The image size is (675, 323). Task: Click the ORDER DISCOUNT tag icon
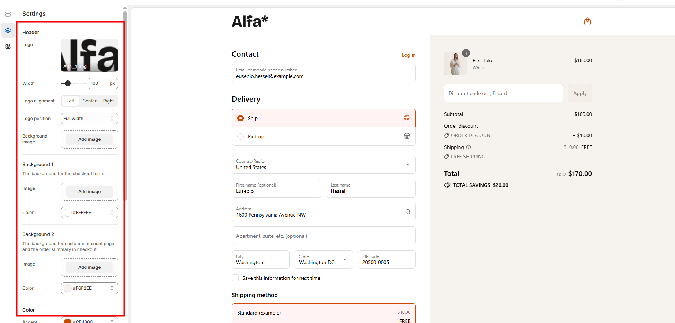click(x=447, y=135)
